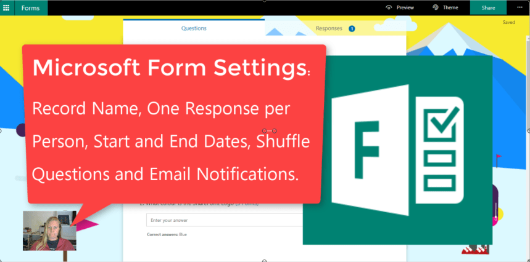Select the presenter webcam thumbnail
This screenshot has width=530, height=262.
49,231
